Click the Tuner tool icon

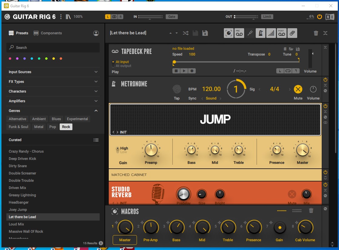pyautogui.click(x=250, y=33)
